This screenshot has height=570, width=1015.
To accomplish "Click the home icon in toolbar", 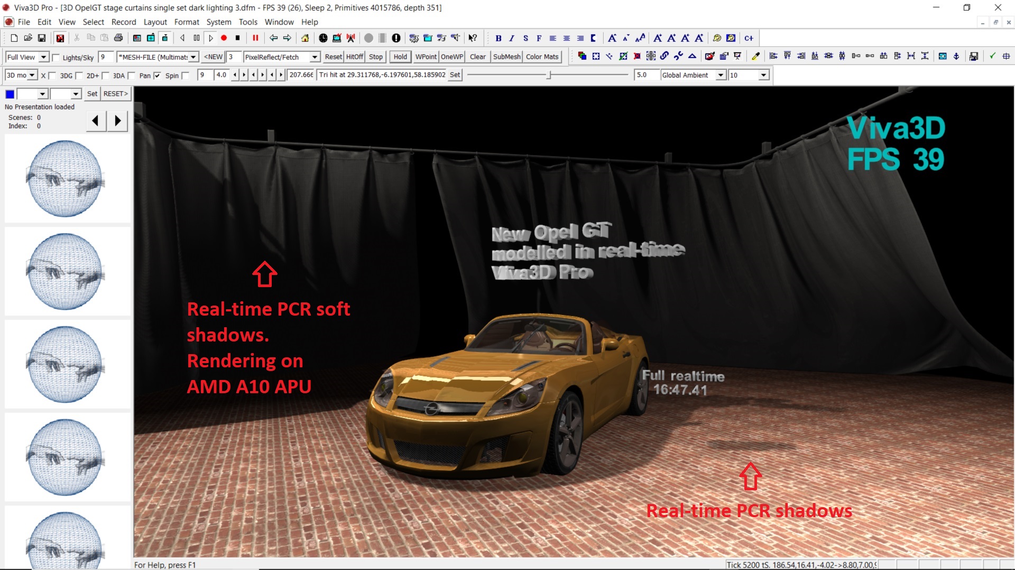I will 305,38.
